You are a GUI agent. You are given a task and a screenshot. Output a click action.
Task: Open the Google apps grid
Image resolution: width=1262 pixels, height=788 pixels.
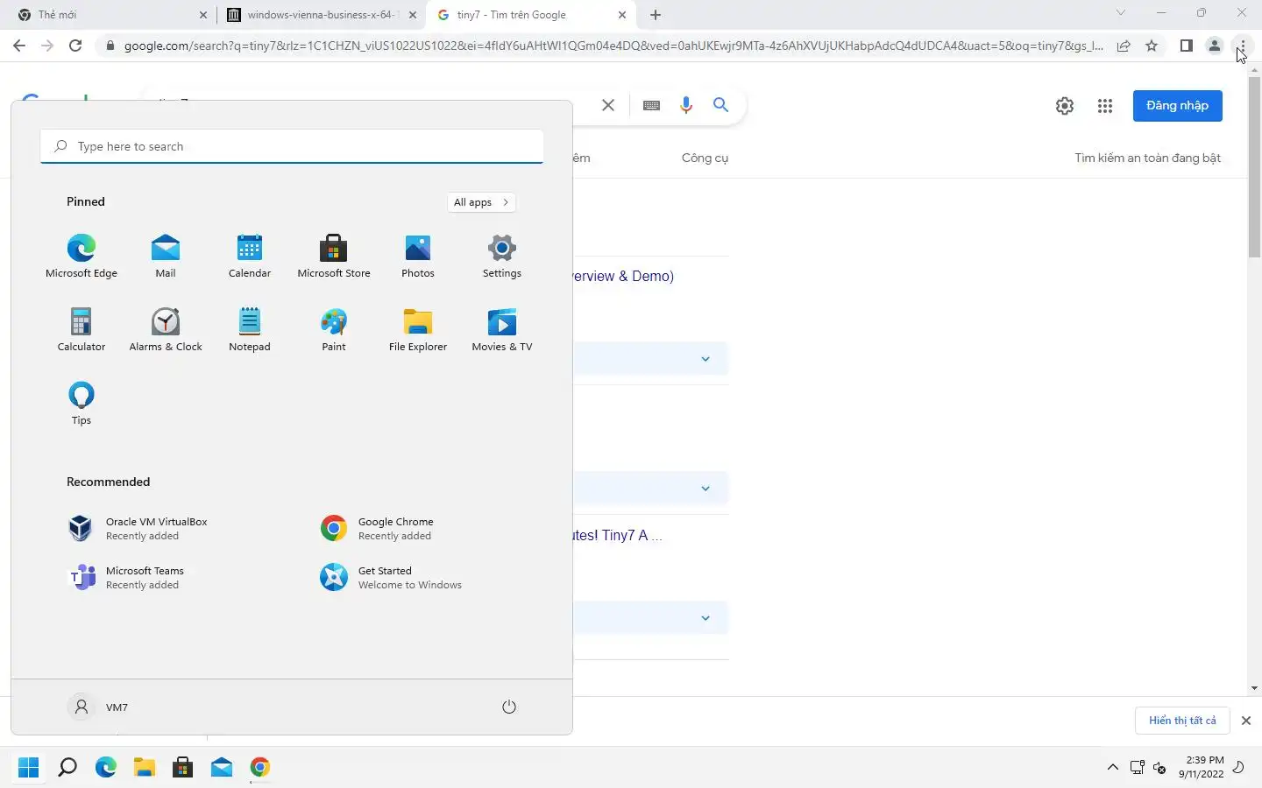click(x=1104, y=106)
